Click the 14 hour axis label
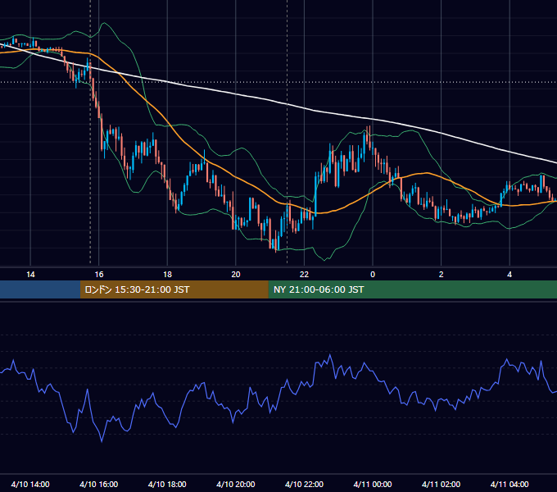557x492 pixels. coord(30,275)
